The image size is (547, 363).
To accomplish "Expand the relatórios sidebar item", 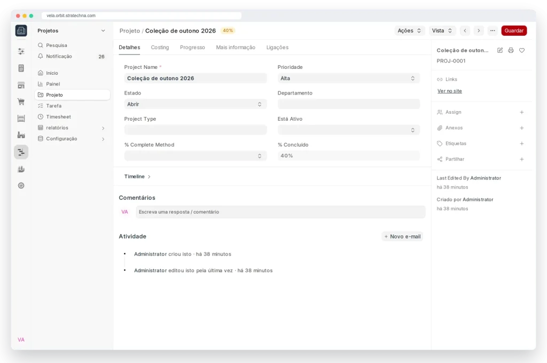I will click(72, 128).
